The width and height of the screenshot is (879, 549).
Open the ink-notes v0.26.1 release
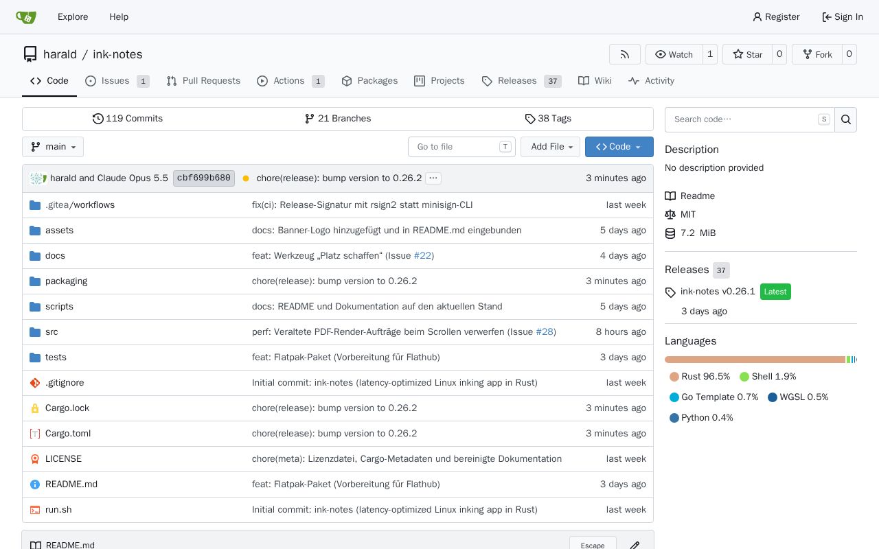coord(718,292)
